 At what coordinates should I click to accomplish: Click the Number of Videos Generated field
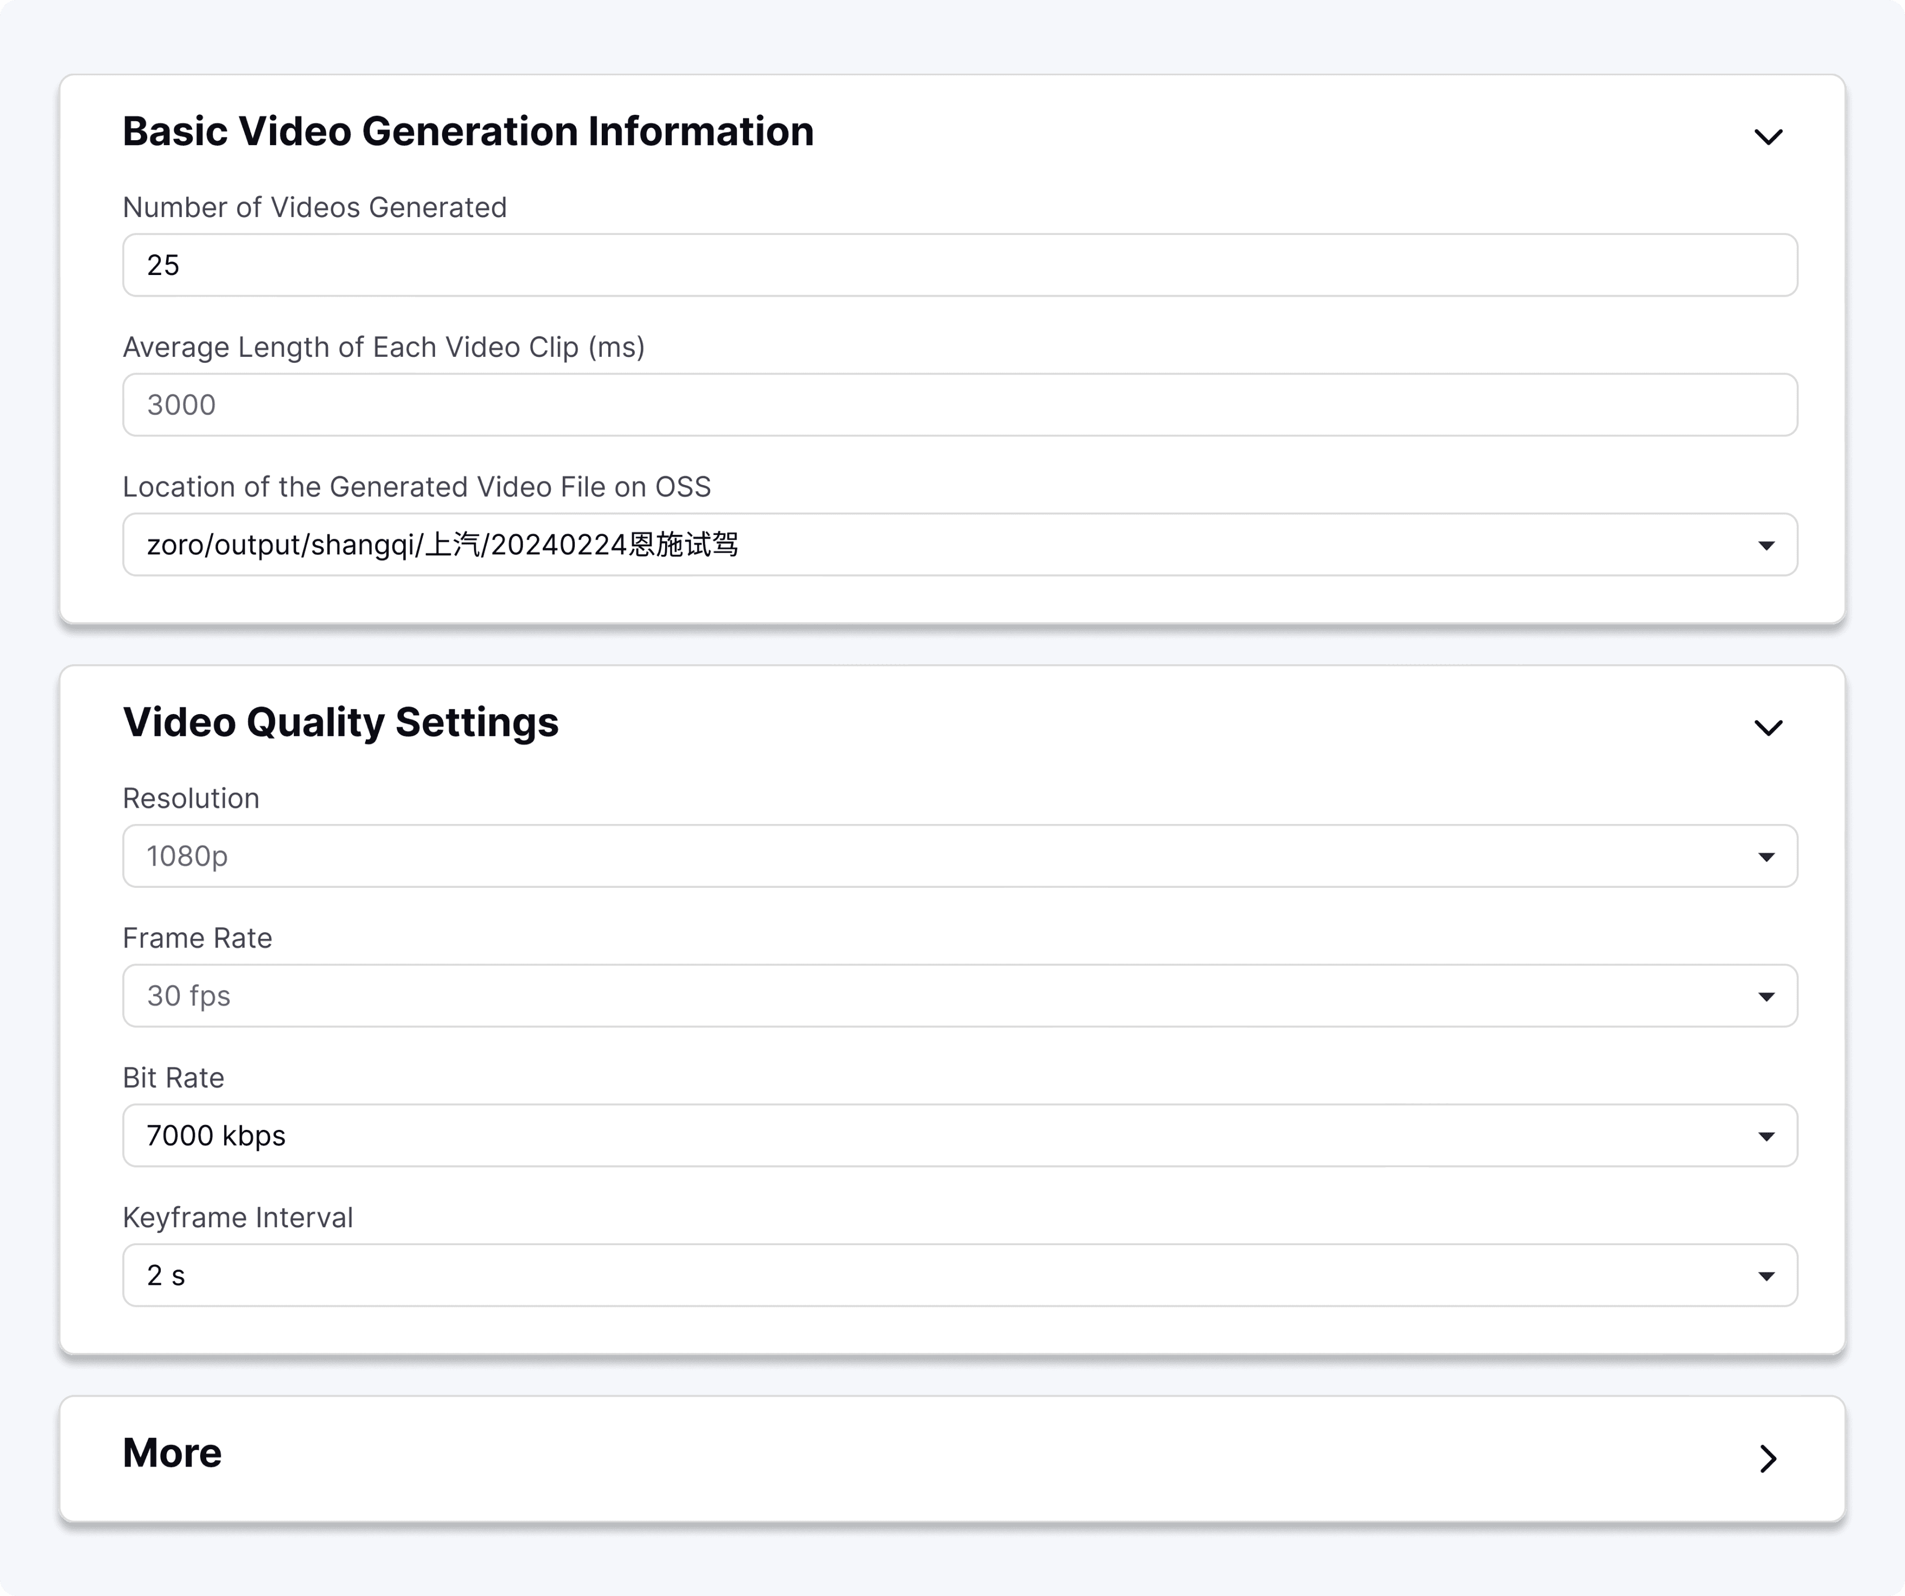tap(960, 265)
